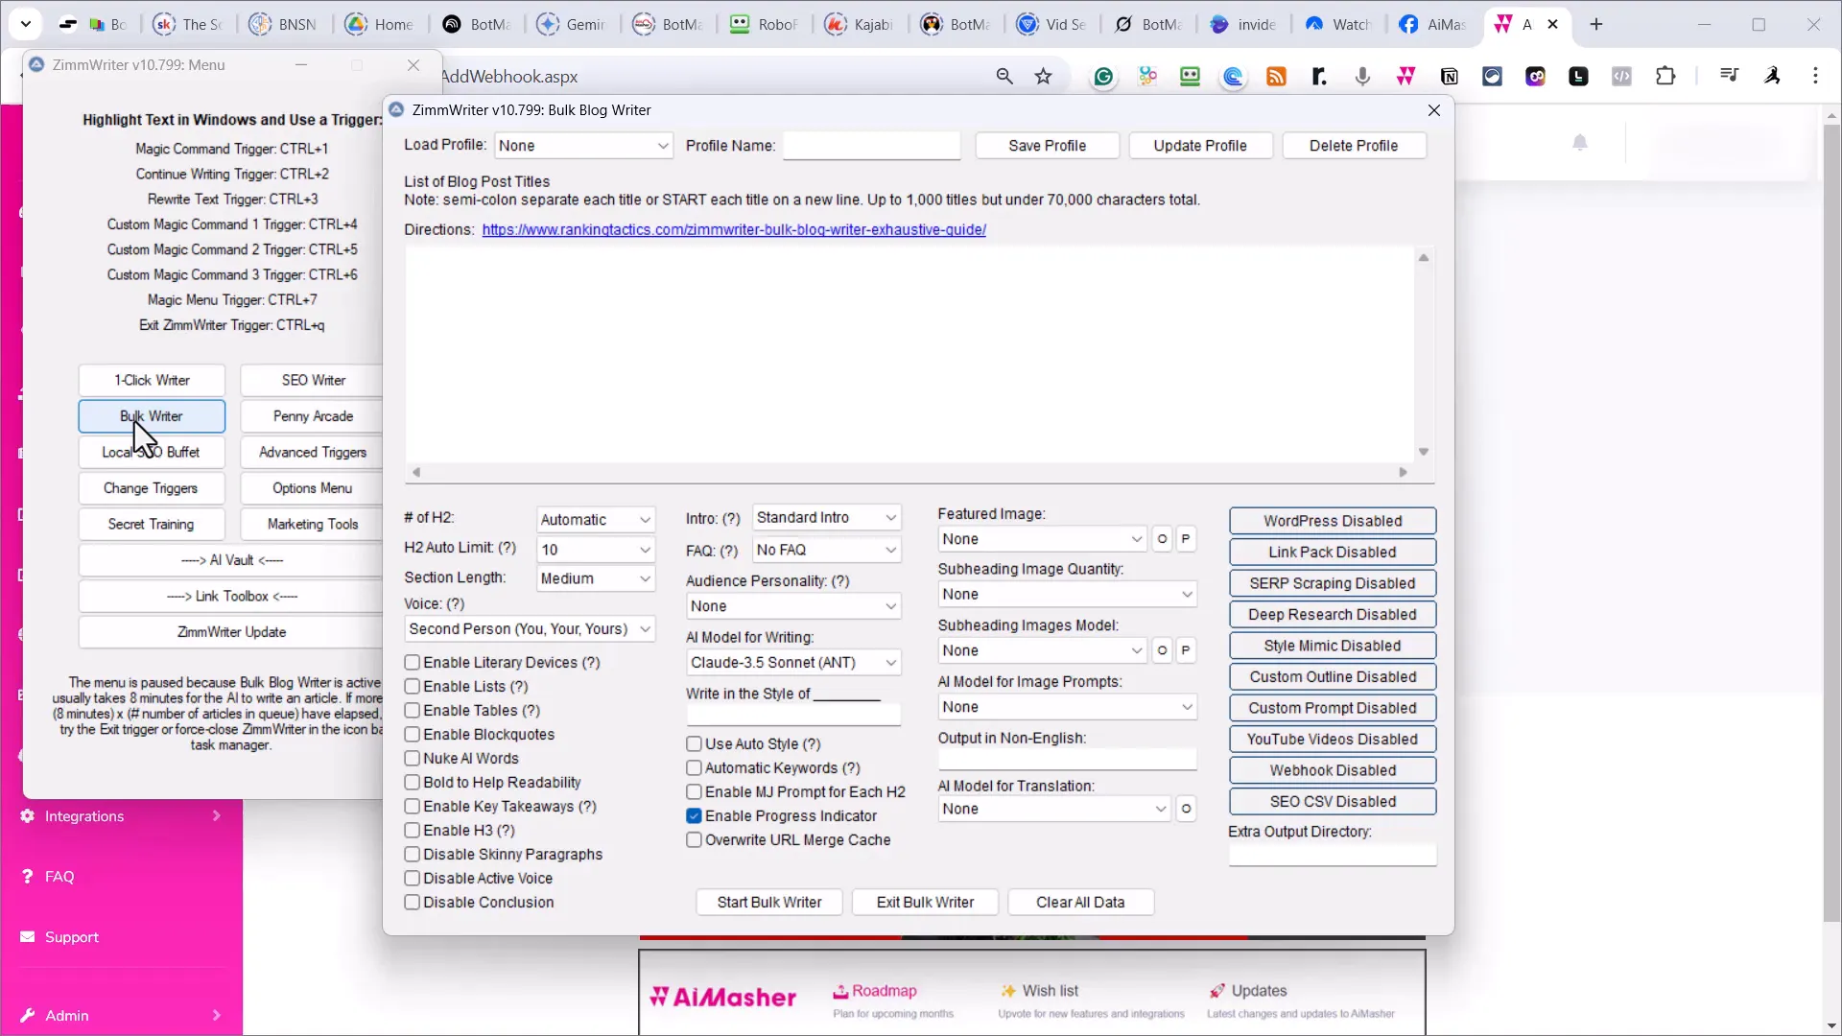Enable Key Takeaways checkbox
The height and width of the screenshot is (1036, 1842).
click(x=413, y=807)
